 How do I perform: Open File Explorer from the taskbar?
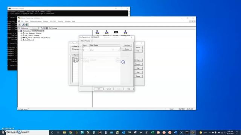pyautogui.click(x=64, y=132)
